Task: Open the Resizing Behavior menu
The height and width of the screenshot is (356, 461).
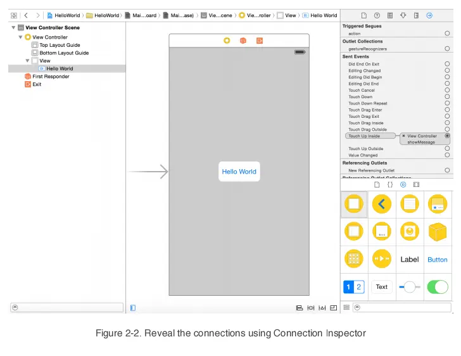Action: pyautogui.click(x=333, y=308)
